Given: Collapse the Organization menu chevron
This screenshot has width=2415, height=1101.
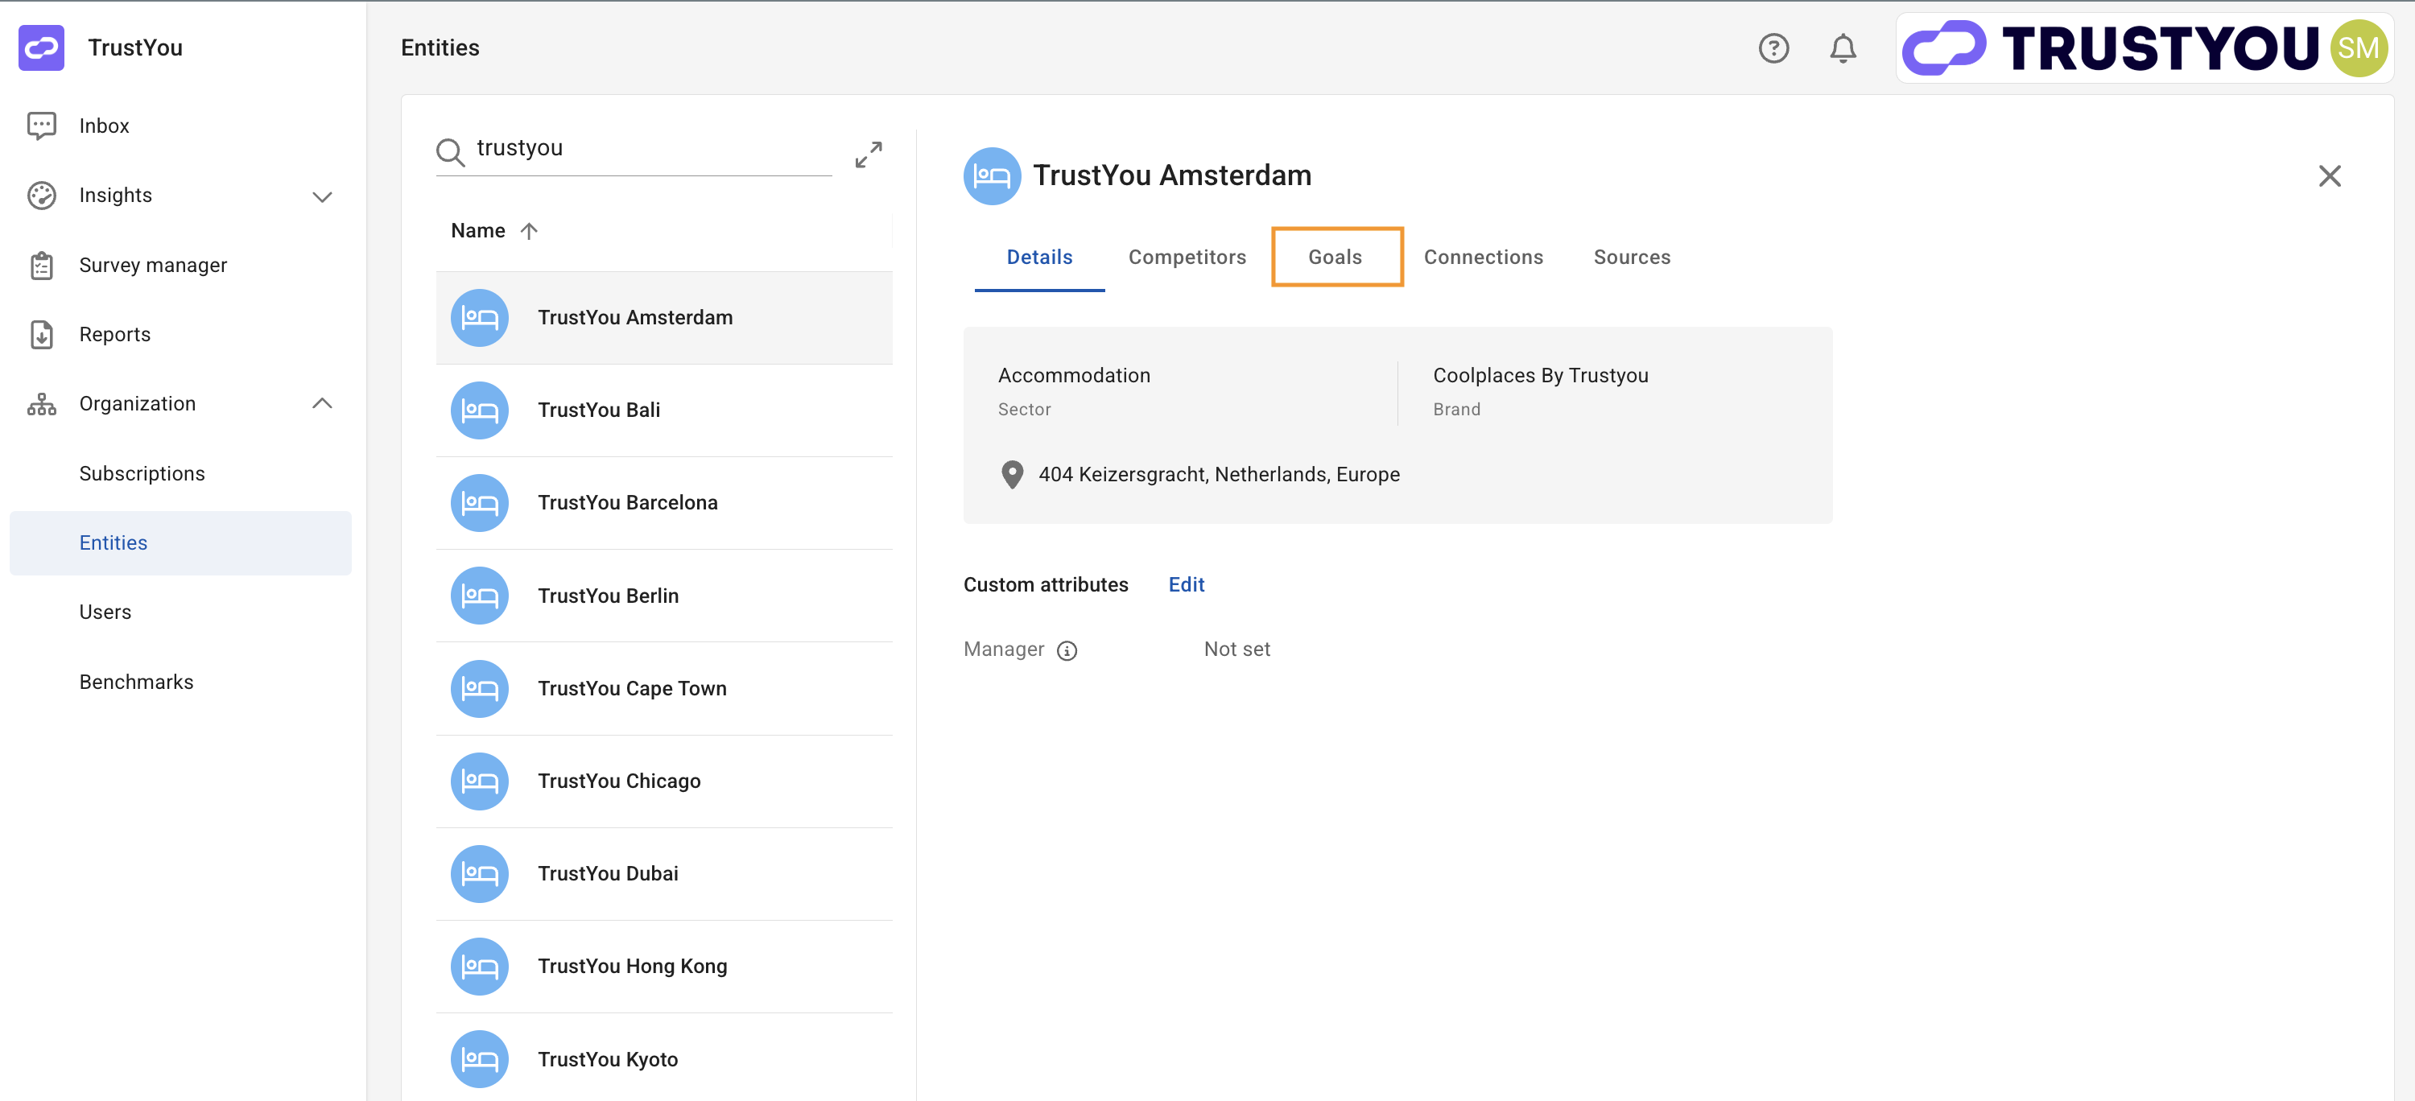Looking at the screenshot, I should 321,404.
